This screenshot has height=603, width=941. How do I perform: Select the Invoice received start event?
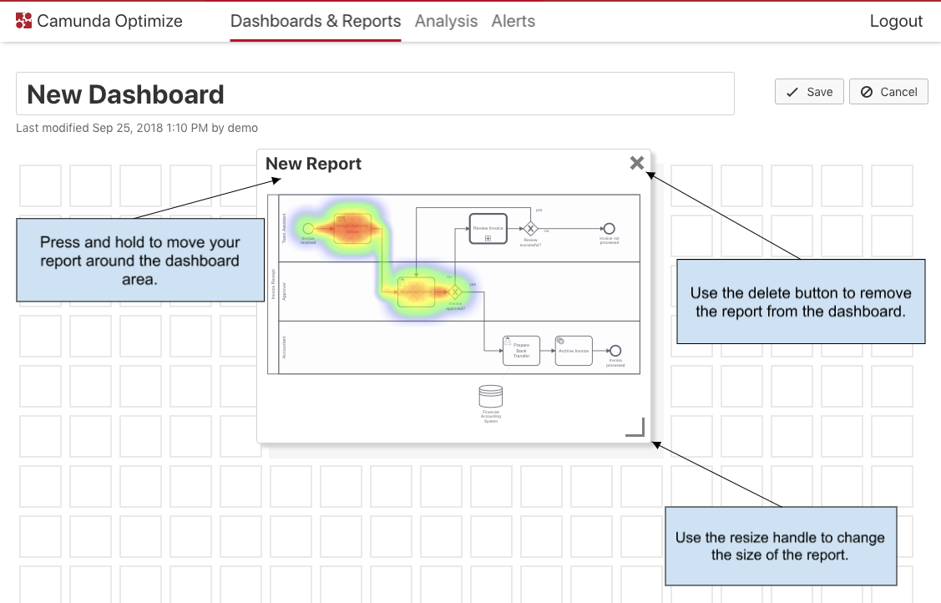[308, 229]
